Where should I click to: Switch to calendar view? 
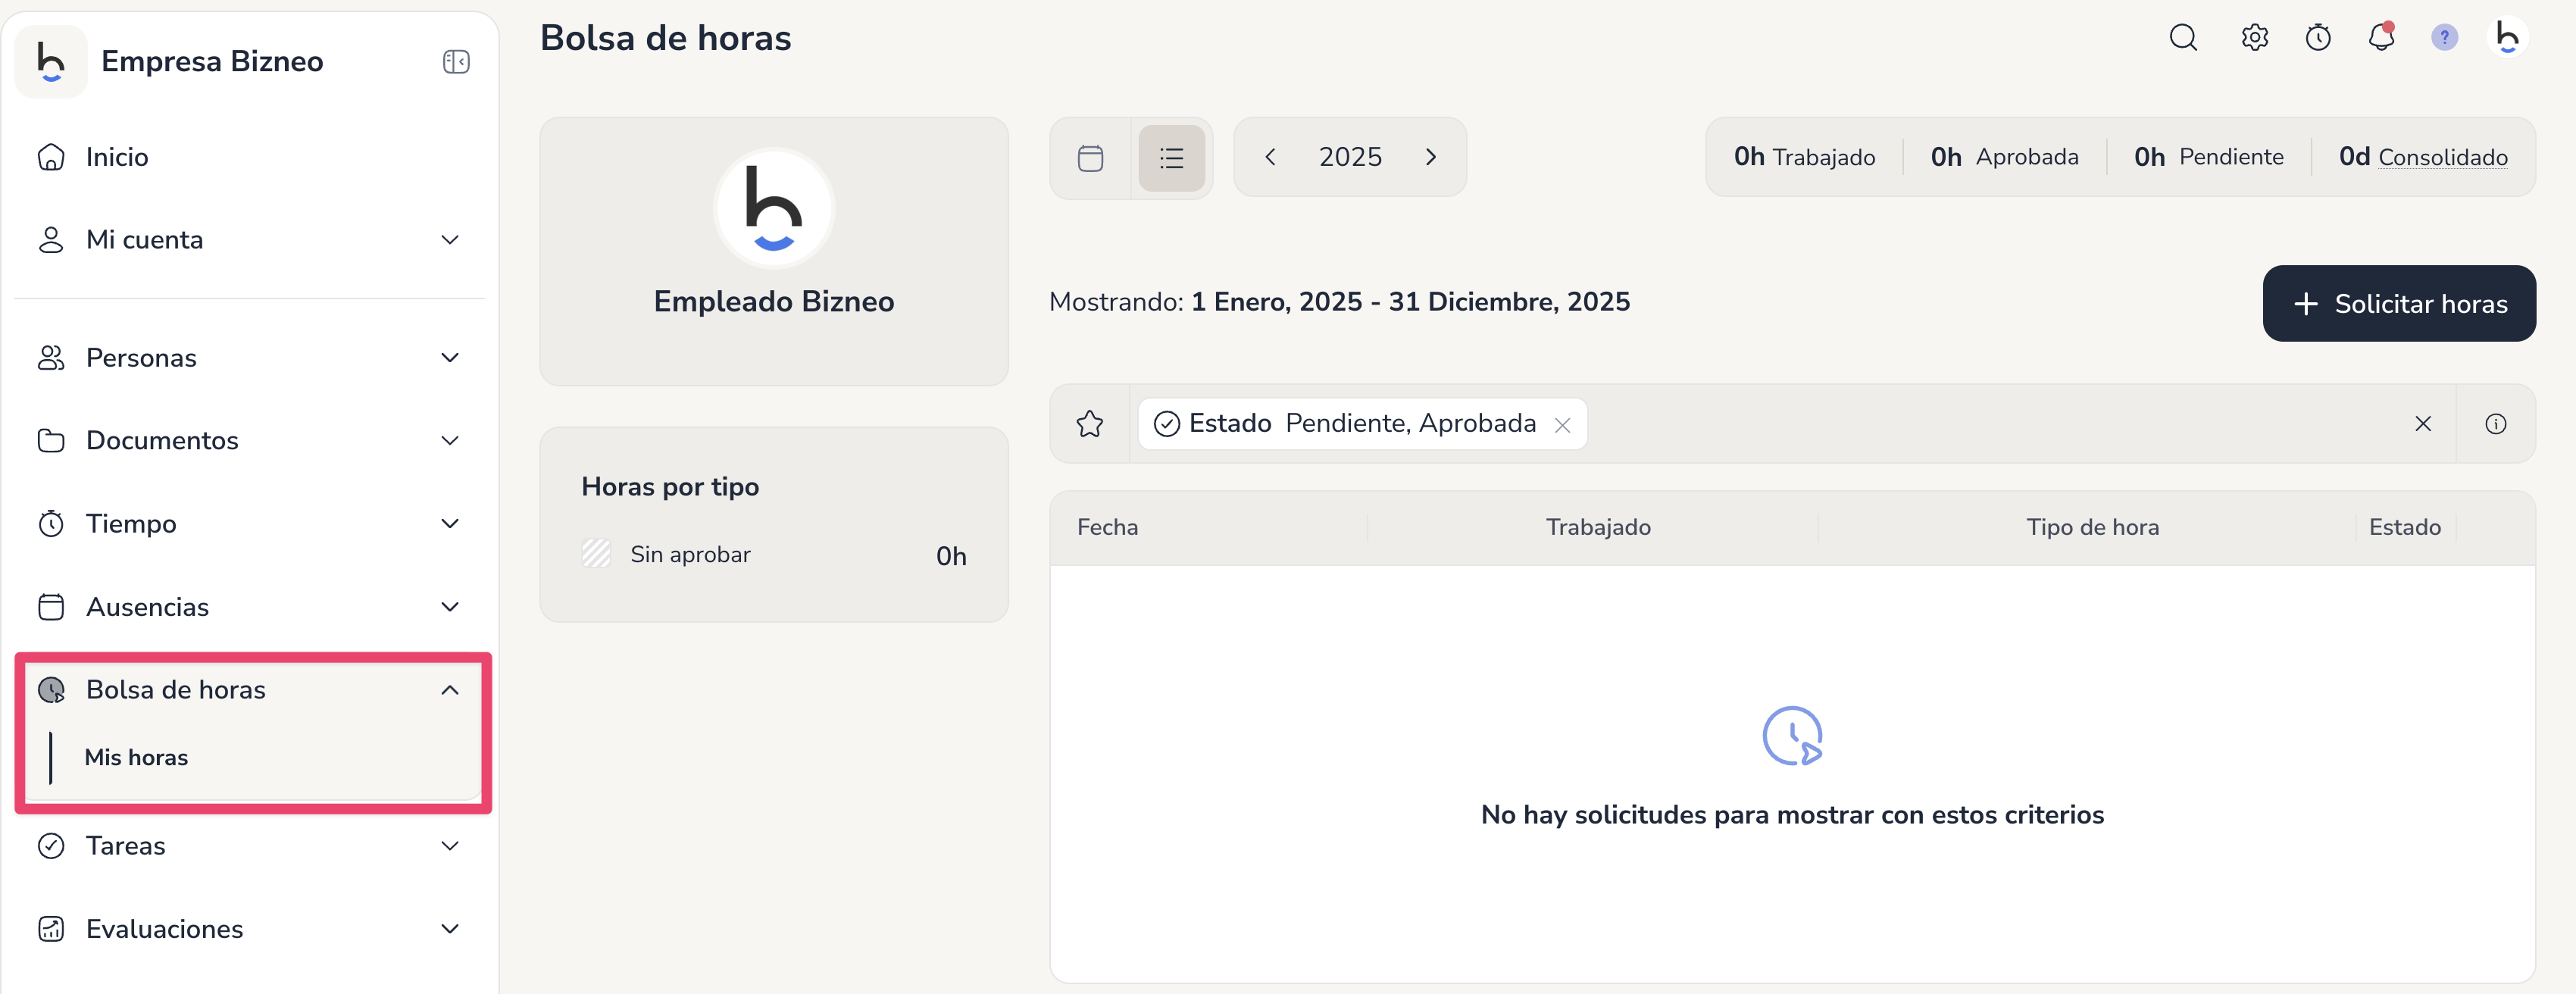[x=1090, y=158]
